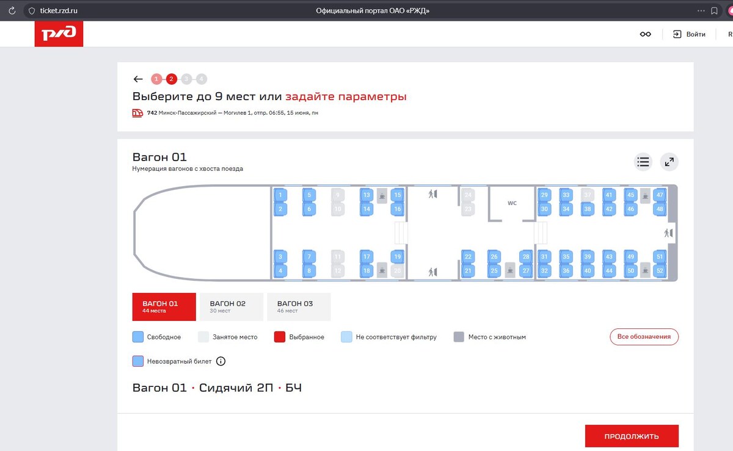Image resolution: width=733 pixels, height=451 pixels.
Task: Select seat 40
Action: [588, 270]
